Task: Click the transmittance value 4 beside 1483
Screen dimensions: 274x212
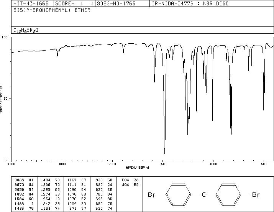Action: click(x=32, y=204)
